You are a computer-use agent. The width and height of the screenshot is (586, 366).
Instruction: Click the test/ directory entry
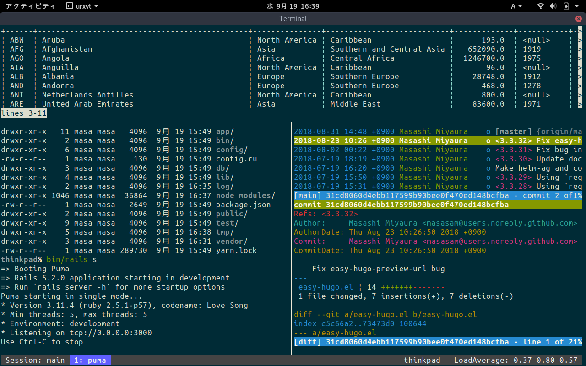tap(228, 223)
